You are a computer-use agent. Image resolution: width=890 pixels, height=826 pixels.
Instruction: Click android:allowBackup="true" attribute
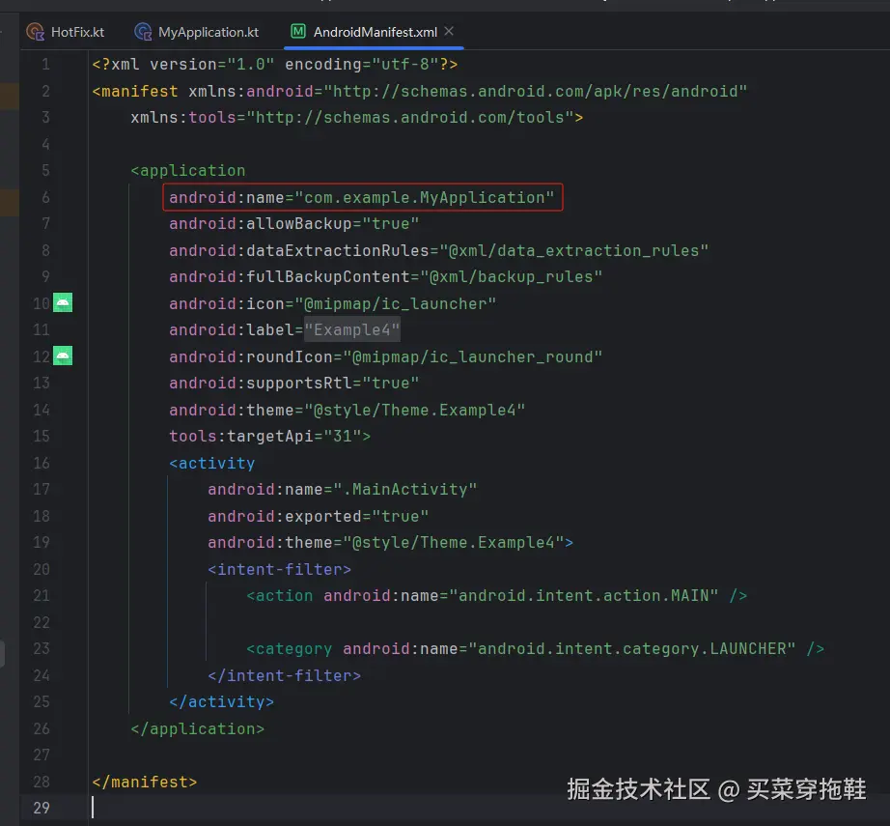[294, 223]
